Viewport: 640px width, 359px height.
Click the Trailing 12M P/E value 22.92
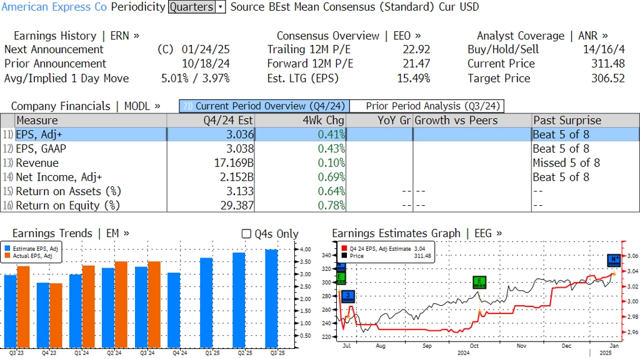pyautogui.click(x=416, y=49)
